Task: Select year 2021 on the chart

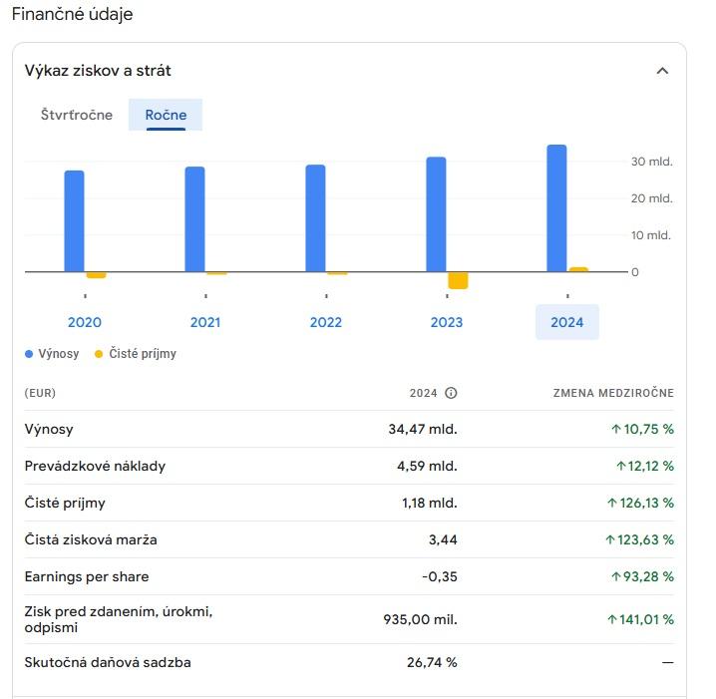Action: click(x=205, y=322)
